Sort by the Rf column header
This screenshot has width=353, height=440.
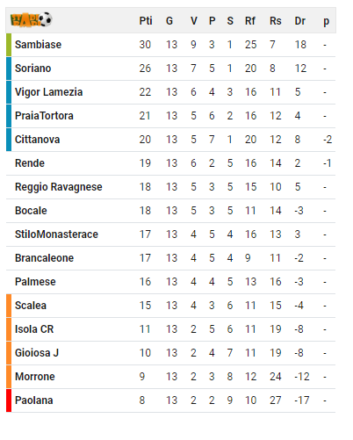(x=250, y=21)
